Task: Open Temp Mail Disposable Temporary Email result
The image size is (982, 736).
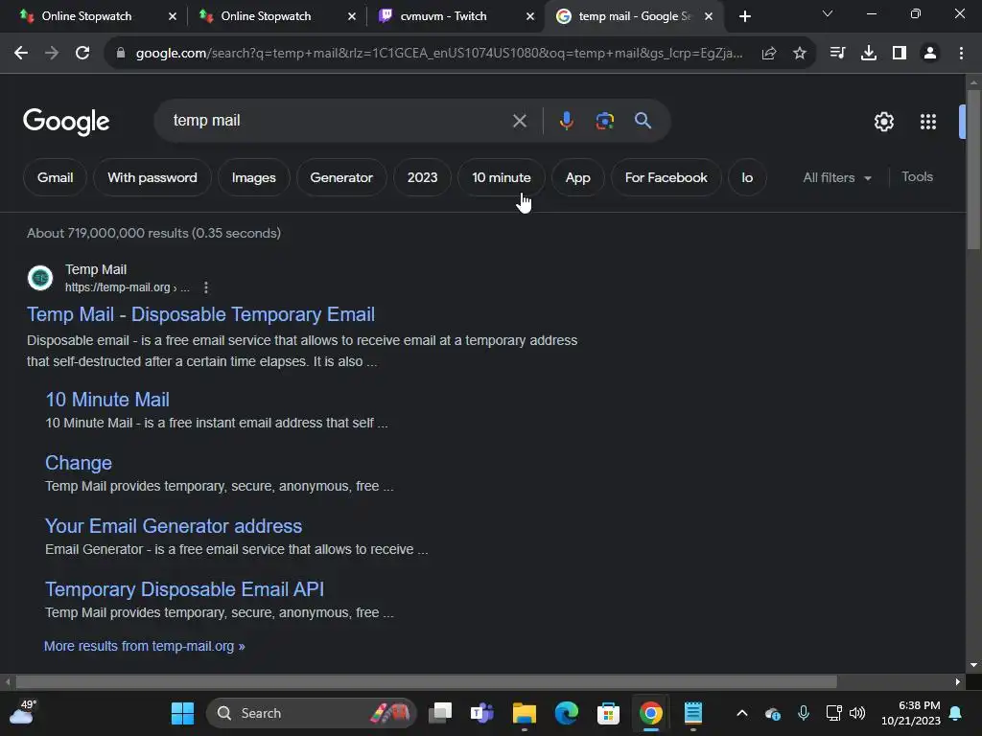Action: click(x=200, y=314)
